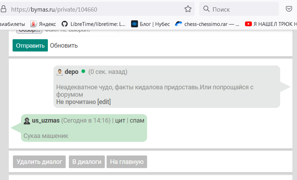
Task: Click the Обновить link
Action: click(x=64, y=46)
